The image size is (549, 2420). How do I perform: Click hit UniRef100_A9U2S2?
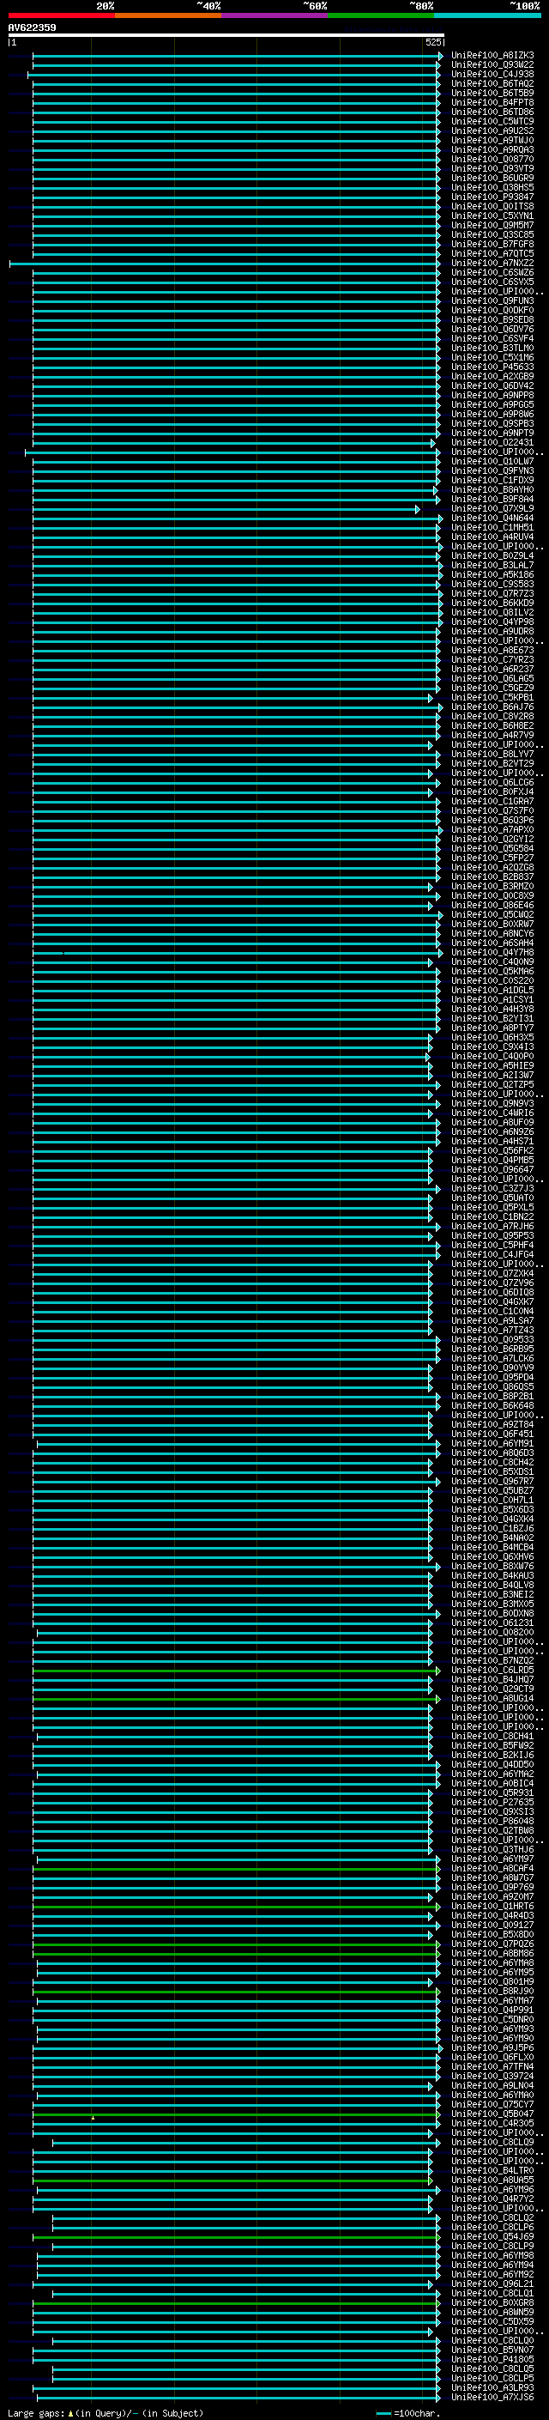(x=492, y=130)
